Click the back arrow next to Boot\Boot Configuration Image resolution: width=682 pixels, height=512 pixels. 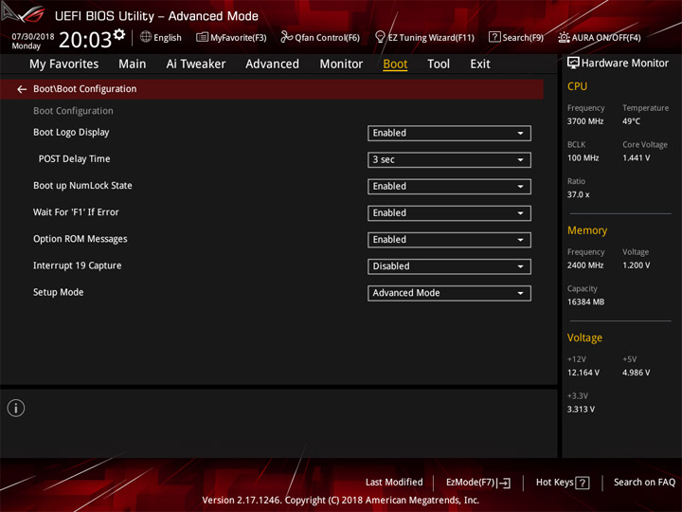click(x=22, y=89)
